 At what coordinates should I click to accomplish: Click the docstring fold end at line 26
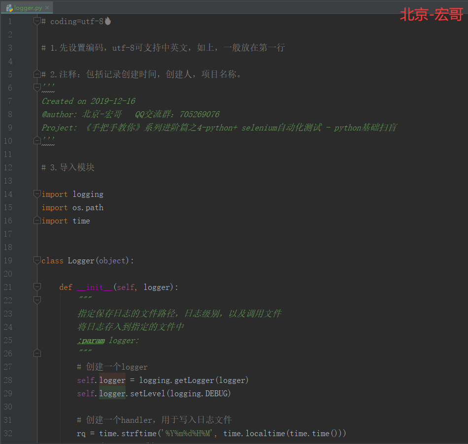click(x=37, y=353)
